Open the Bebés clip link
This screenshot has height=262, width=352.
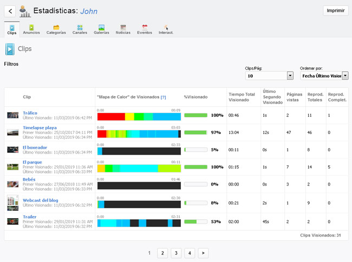pyautogui.click(x=29, y=179)
